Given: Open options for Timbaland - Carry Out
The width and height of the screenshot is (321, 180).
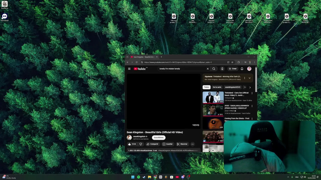Looking at the screenshot, I should (252, 93).
